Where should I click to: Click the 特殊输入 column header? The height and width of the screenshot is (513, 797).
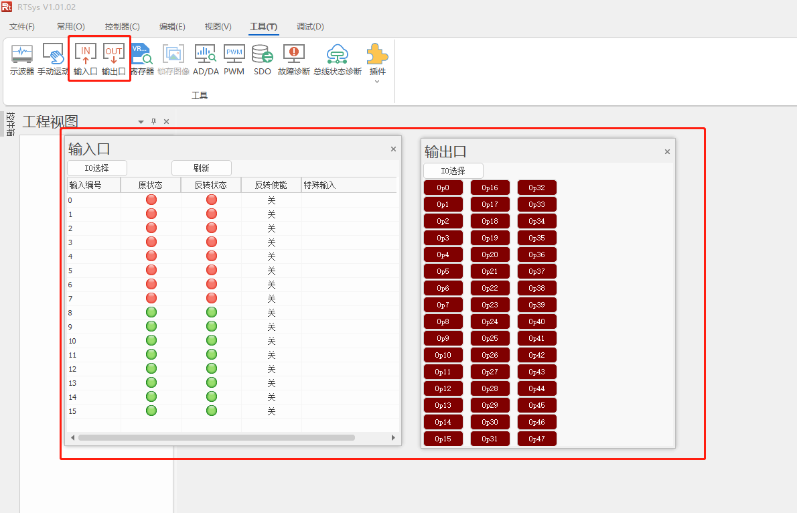[349, 185]
